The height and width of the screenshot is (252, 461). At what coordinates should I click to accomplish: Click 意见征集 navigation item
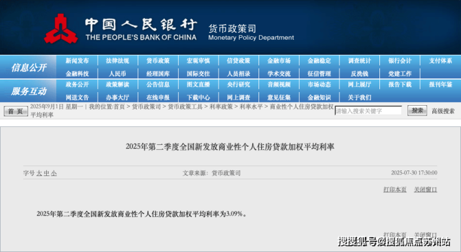[278, 97]
